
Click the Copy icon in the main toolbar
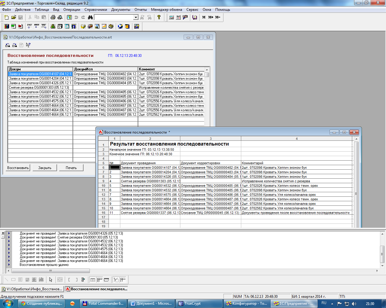[x=37, y=17]
